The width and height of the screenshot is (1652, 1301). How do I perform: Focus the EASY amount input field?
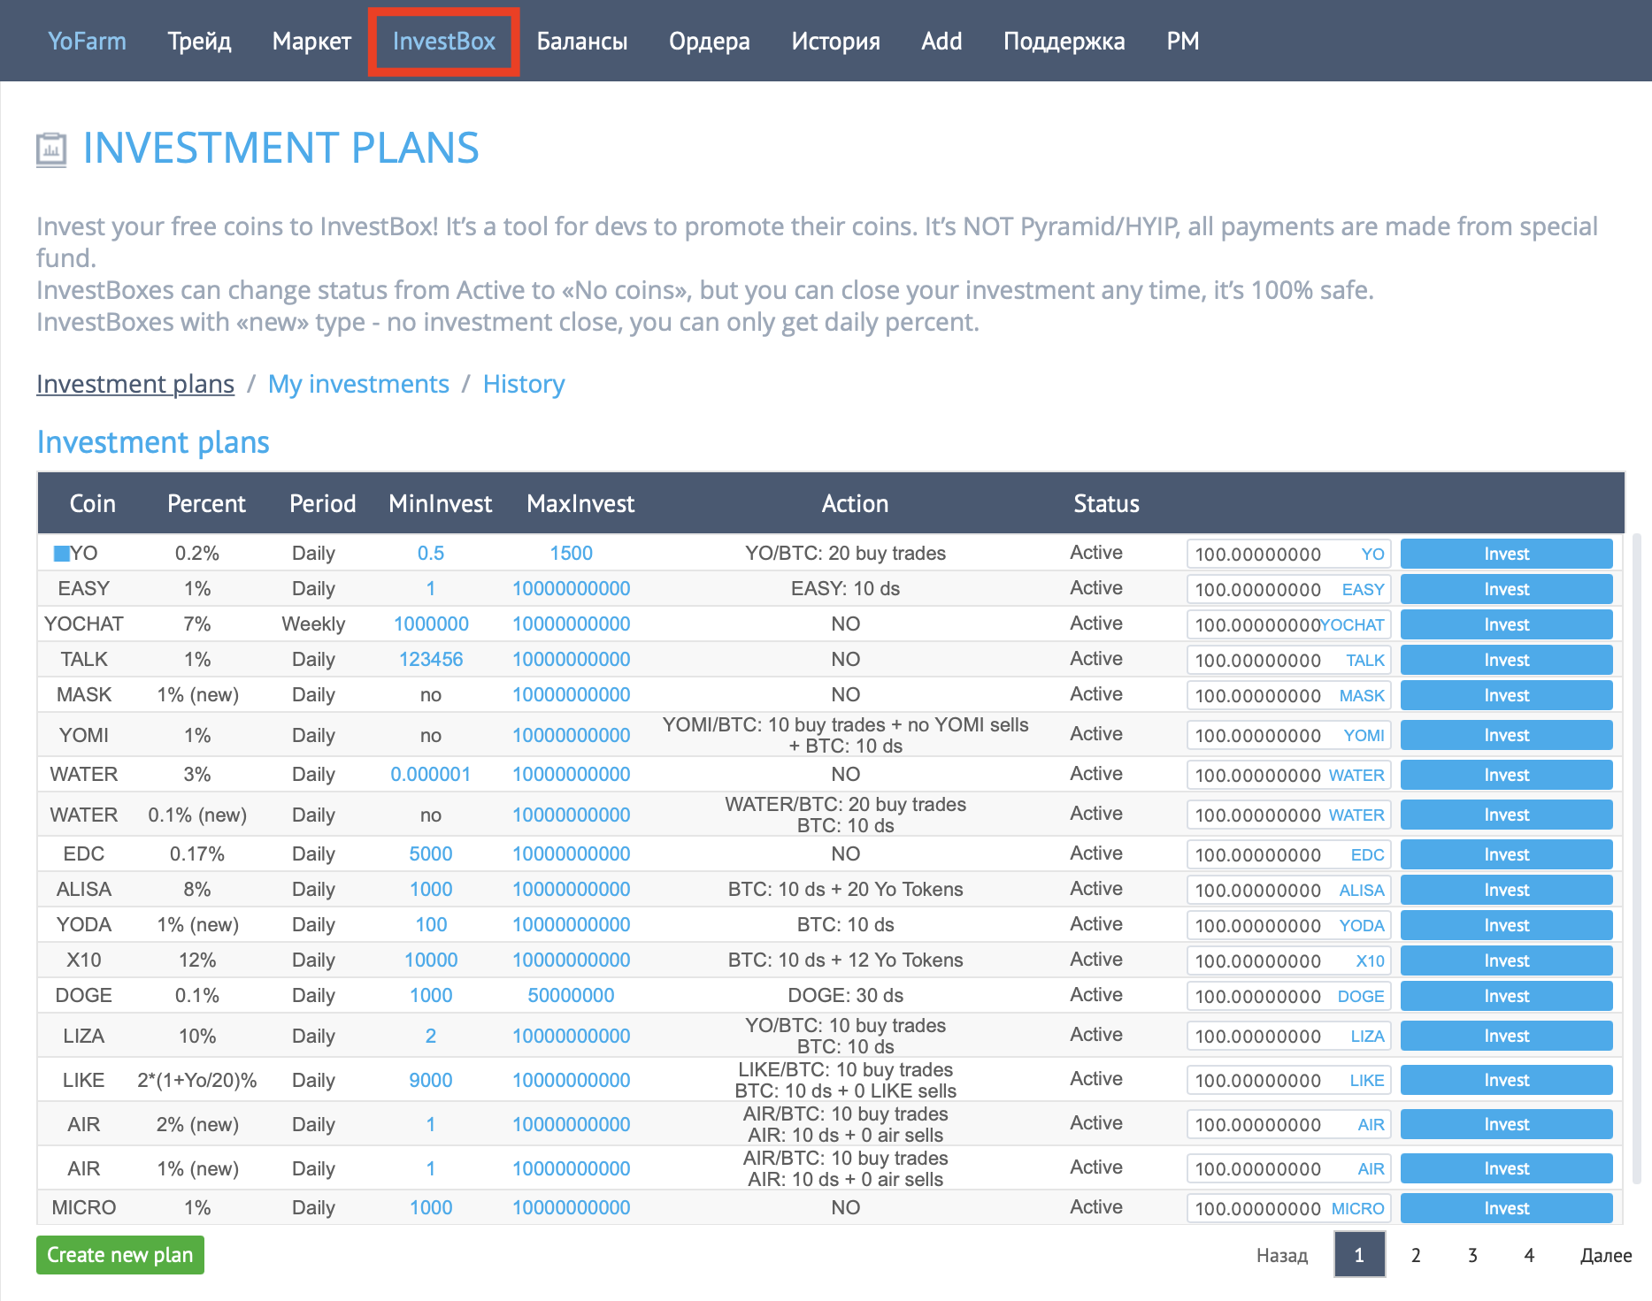click(x=1288, y=589)
